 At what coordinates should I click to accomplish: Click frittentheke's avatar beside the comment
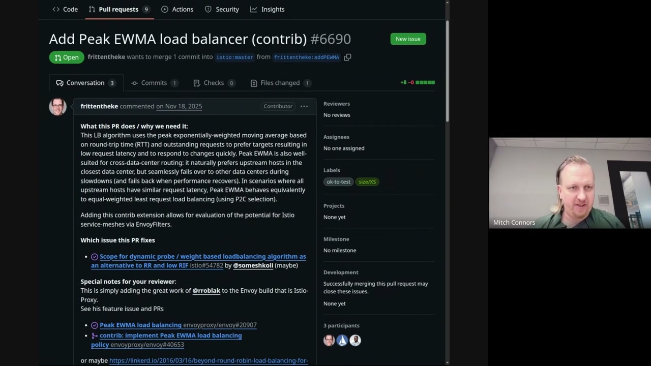click(57, 107)
